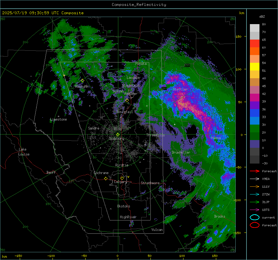Viewport: 278px width, 260px height.
Task: Click the Drumheller city label
Action: click(181, 152)
